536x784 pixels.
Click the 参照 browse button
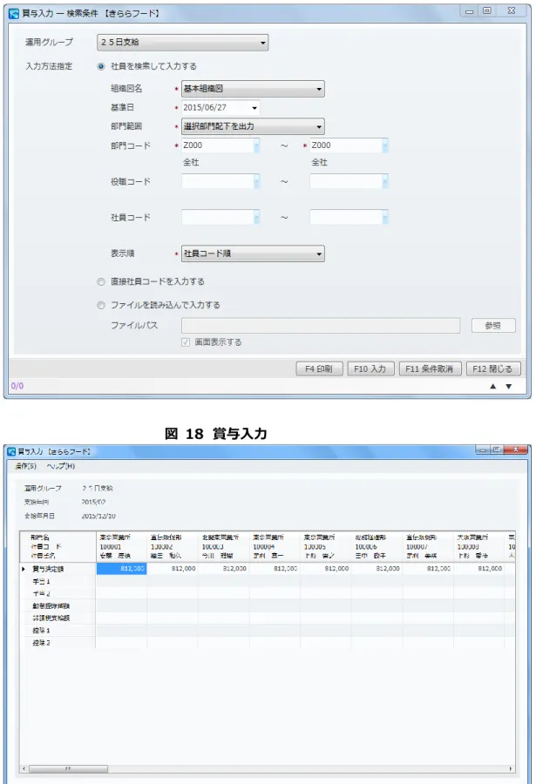click(493, 326)
